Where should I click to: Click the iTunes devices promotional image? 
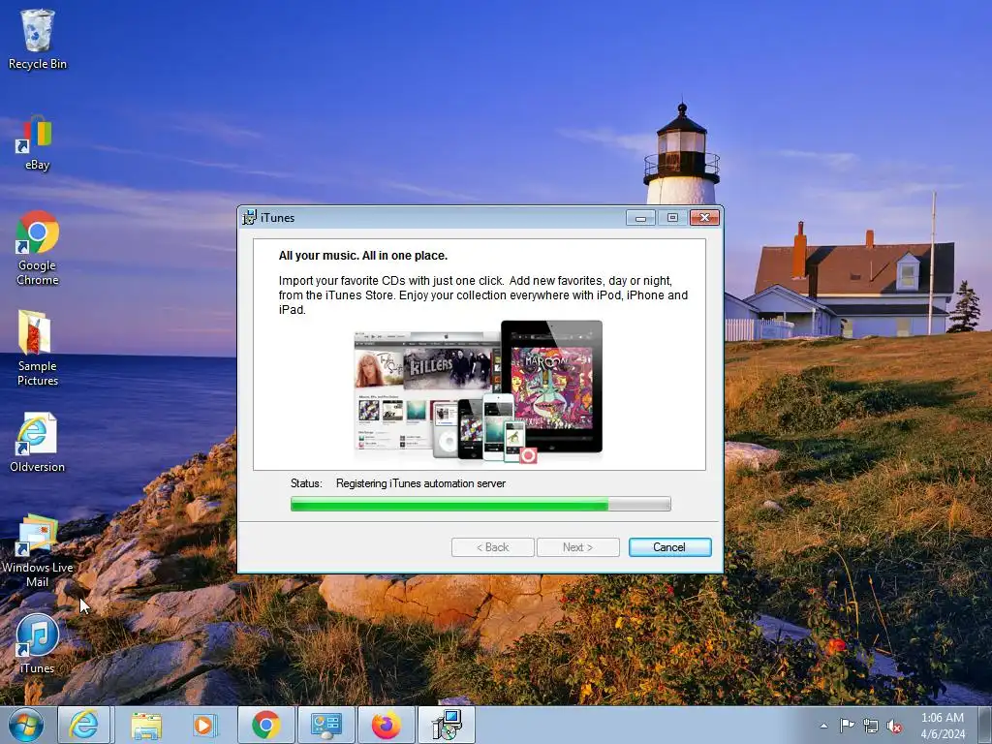[479, 391]
